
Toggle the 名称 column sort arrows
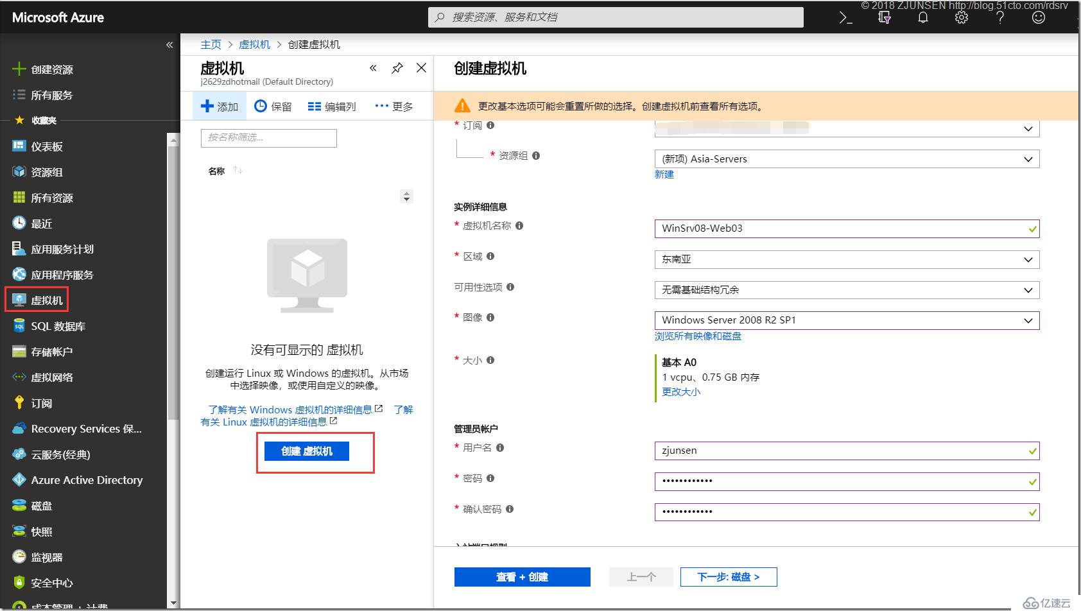238,170
